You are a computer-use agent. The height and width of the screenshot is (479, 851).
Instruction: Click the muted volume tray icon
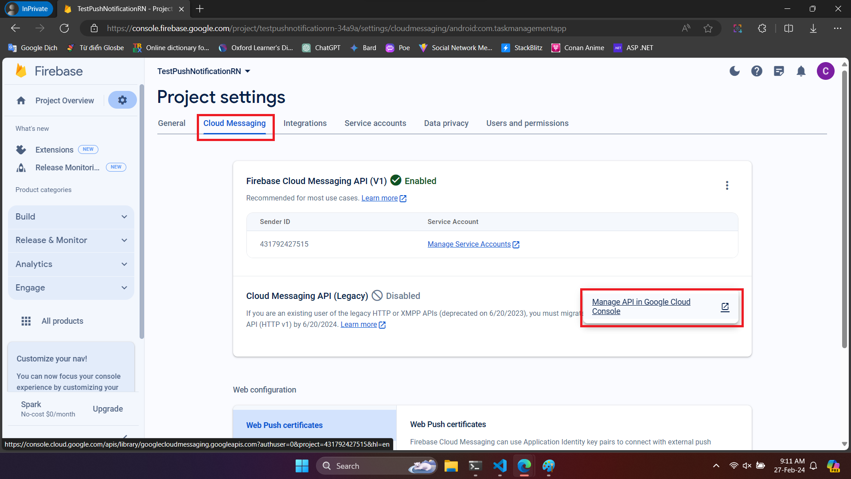(747, 466)
